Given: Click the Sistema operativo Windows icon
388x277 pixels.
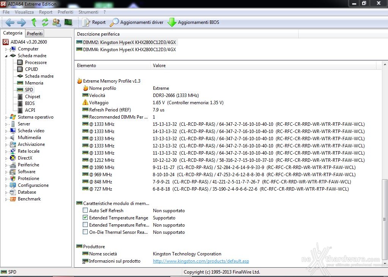Looking at the screenshot, I should point(13,117).
